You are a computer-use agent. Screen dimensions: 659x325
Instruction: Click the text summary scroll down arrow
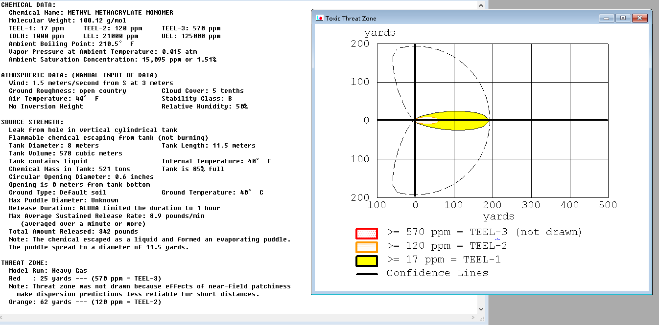tap(482, 309)
